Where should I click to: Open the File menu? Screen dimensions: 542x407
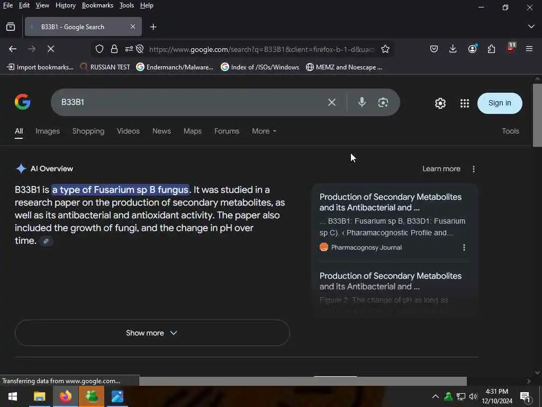pyautogui.click(x=7, y=5)
